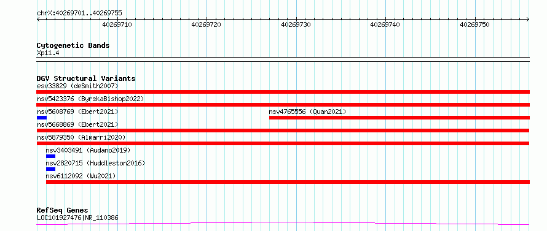Click the red bar under nsv6112092
The image size is (547, 231).
288,182
